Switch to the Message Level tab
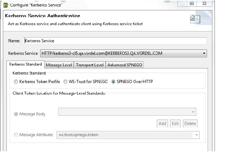The image size is (226, 159). pyautogui.click(x=59, y=65)
